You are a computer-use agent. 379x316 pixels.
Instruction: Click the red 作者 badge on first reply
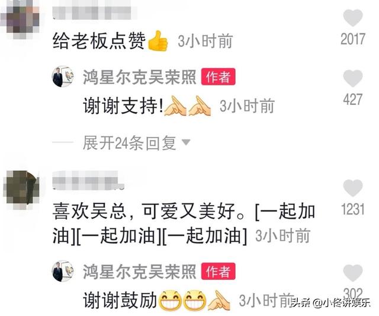219,76
